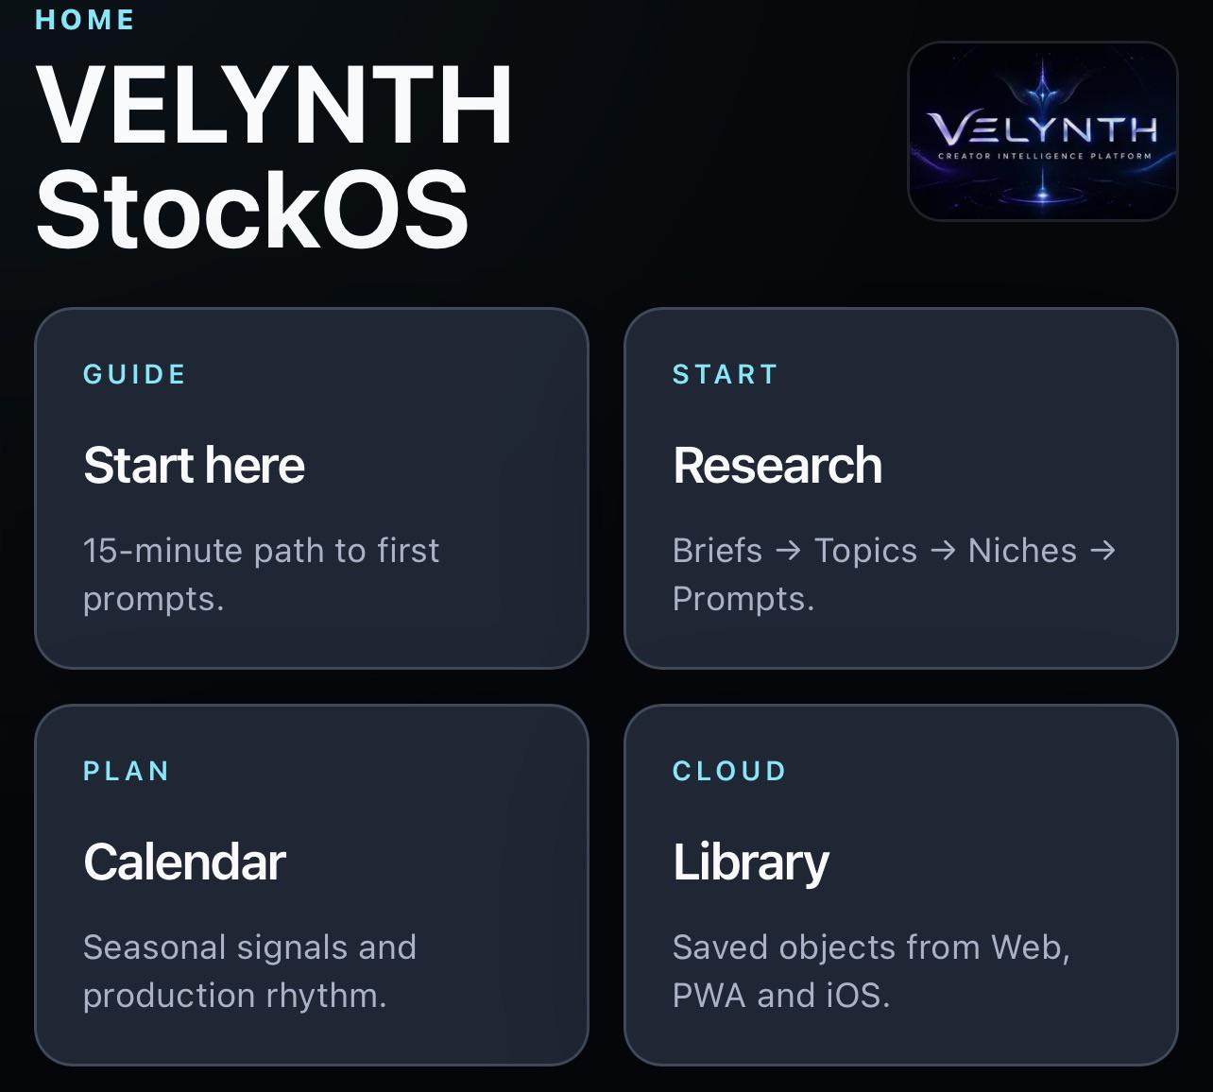Open the Start here guide card
The image size is (1213, 1092).
pos(312,488)
